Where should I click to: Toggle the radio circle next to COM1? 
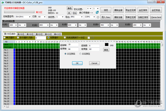pos(98,17)
